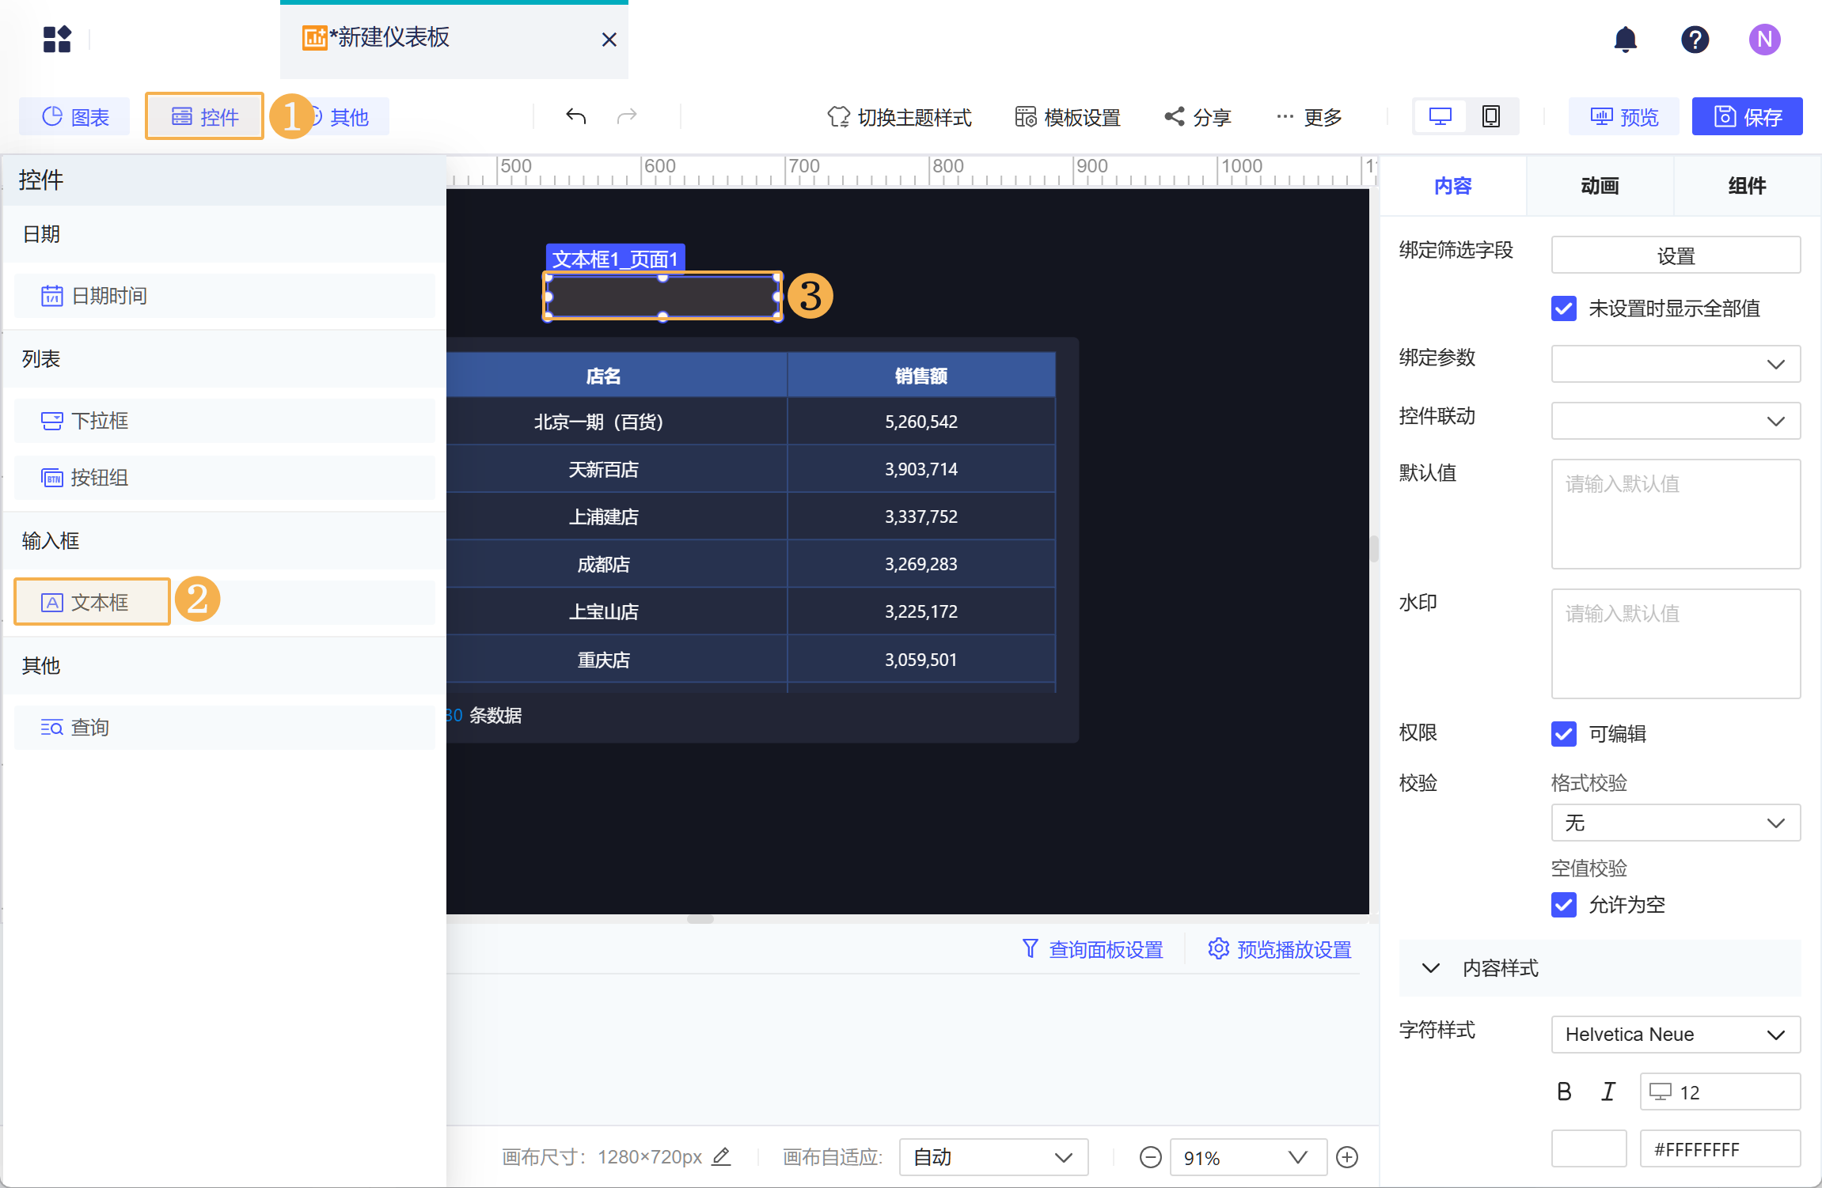This screenshot has width=1822, height=1188.
Task: Expand the 格式校验 dropdown showing 无
Action: 1675,823
